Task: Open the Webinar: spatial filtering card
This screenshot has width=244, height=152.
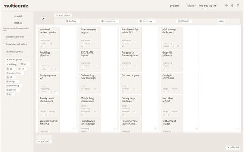Action: point(49,125)
